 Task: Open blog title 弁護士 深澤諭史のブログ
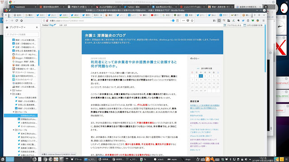(x=105, y=36)
